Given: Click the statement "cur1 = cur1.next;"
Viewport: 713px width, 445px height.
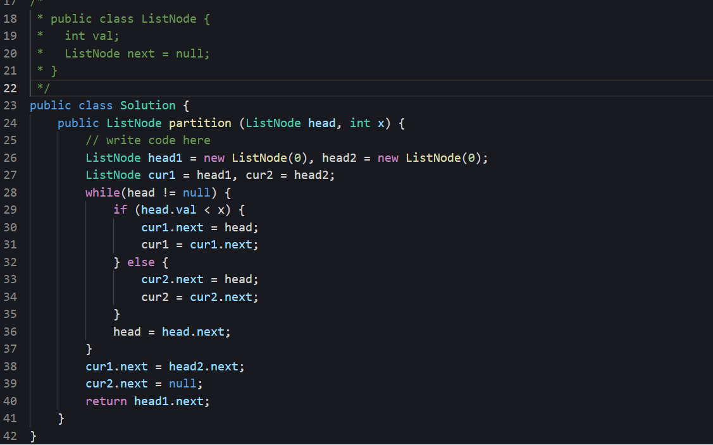Looking at the screenshot, I should pyautogui.click(x=200, y=245).
